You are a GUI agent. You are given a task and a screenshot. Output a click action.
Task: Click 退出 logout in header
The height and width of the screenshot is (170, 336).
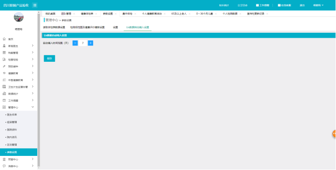click(x=302, y=5)
